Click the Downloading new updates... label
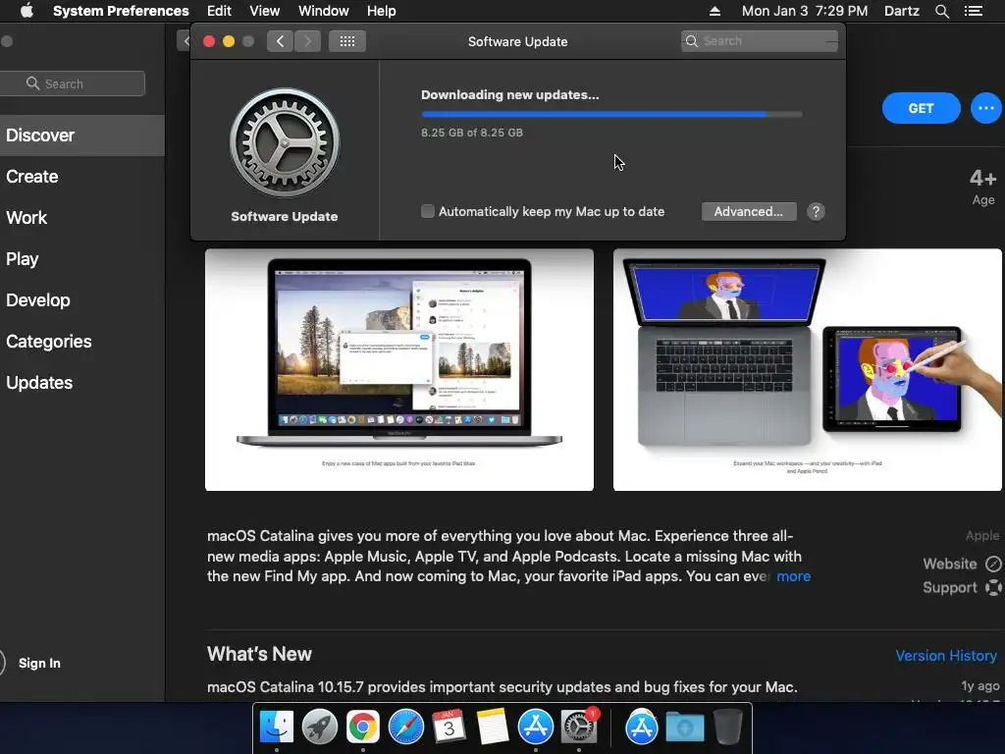This screenshot has height=754, width=1005. pos(510,95)
